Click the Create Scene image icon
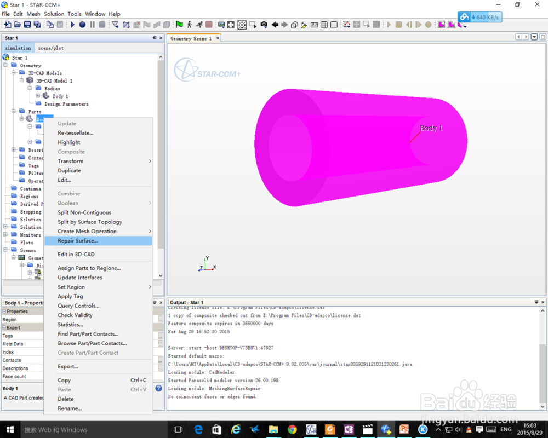Screen dimensions: 548x438 [221, 25]
